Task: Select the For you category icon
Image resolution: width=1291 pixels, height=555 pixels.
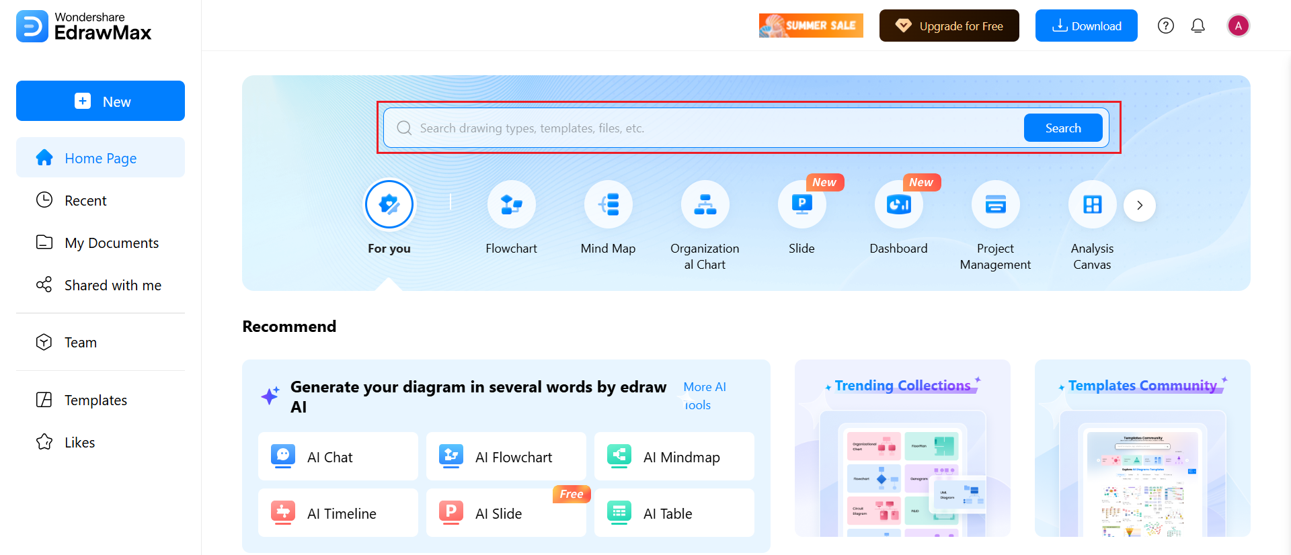Action: [x=389, y=204]
